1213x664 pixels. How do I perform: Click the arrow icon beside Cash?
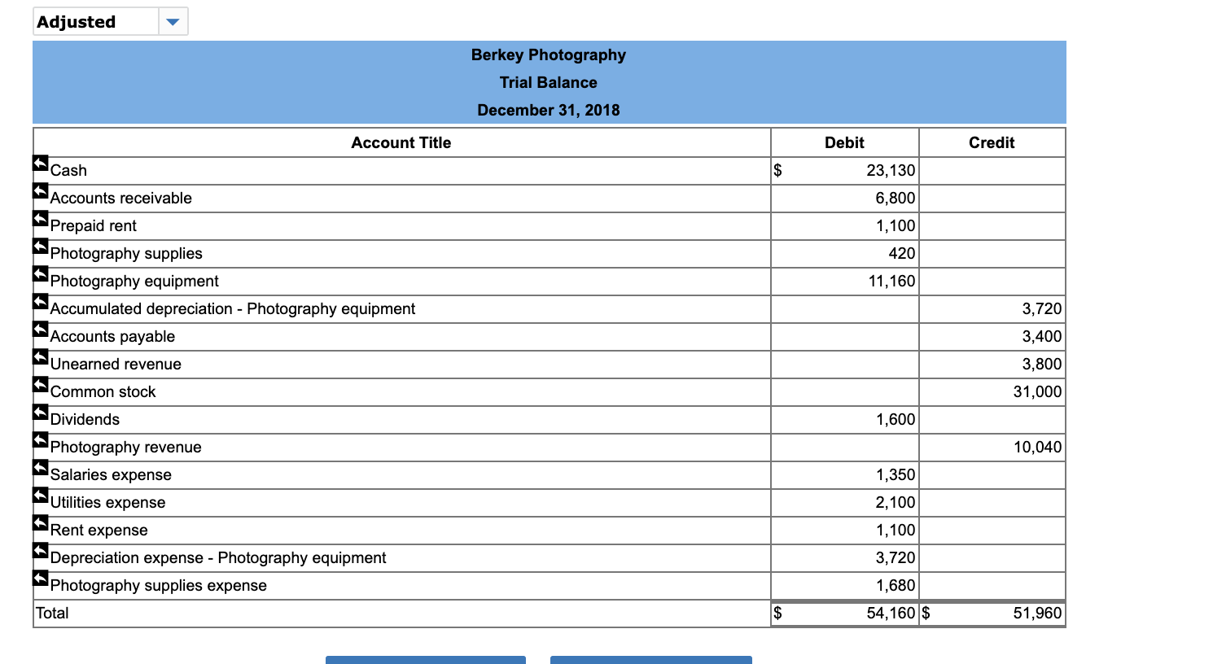point(41,164)
